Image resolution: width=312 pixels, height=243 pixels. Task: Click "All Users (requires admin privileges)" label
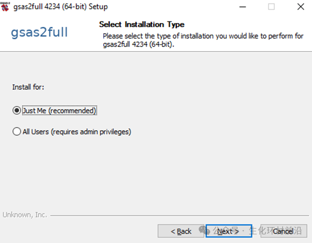click(77, 132)
